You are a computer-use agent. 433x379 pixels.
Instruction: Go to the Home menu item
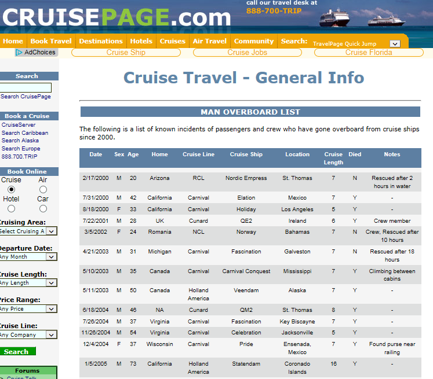pos(13,41)
